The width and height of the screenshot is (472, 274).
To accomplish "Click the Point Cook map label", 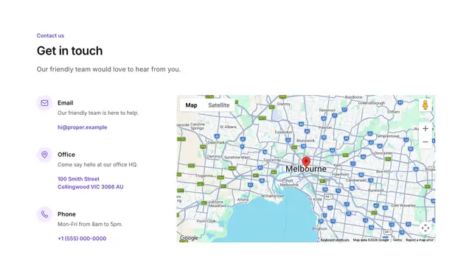I will click(x=206, y=221).
